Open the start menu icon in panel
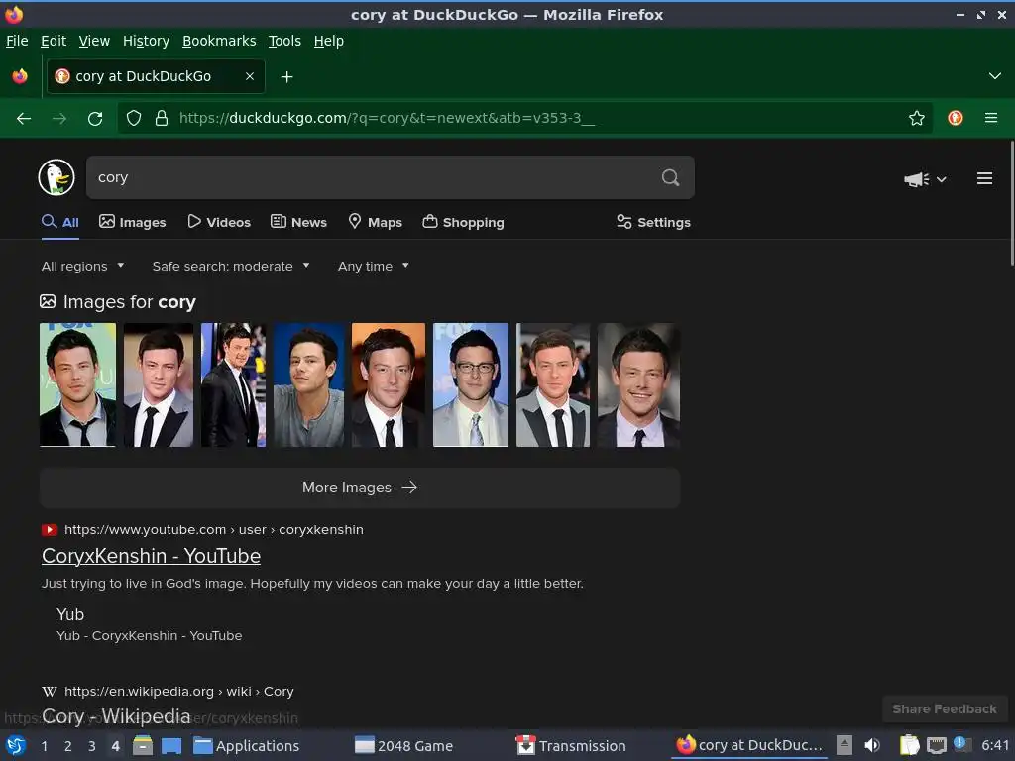The height and width of the screenshot is (761, 1015). pyautogui.click(x=16, y=746)
